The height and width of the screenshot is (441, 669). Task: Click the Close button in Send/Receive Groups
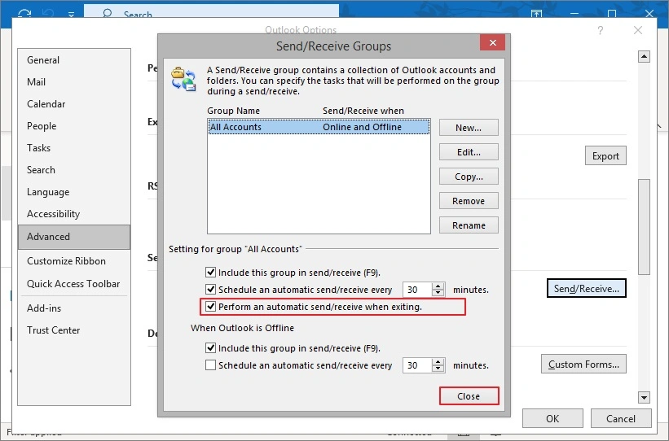pyautogui.click(x=469, y=395)
